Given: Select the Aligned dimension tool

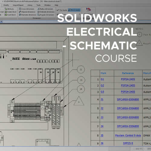Looking at the screenshot, I should click(x=27, y=12).
